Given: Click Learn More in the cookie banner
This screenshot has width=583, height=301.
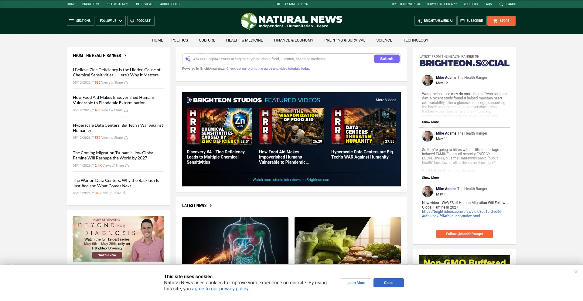Looking at the screenshot, I should (356, 283).
